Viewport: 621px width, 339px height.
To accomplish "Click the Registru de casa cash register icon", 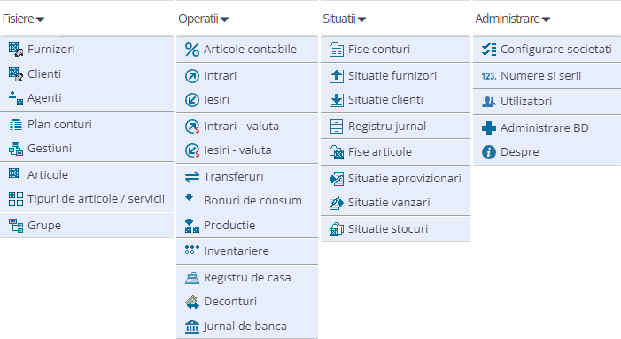I will point(192,278).
